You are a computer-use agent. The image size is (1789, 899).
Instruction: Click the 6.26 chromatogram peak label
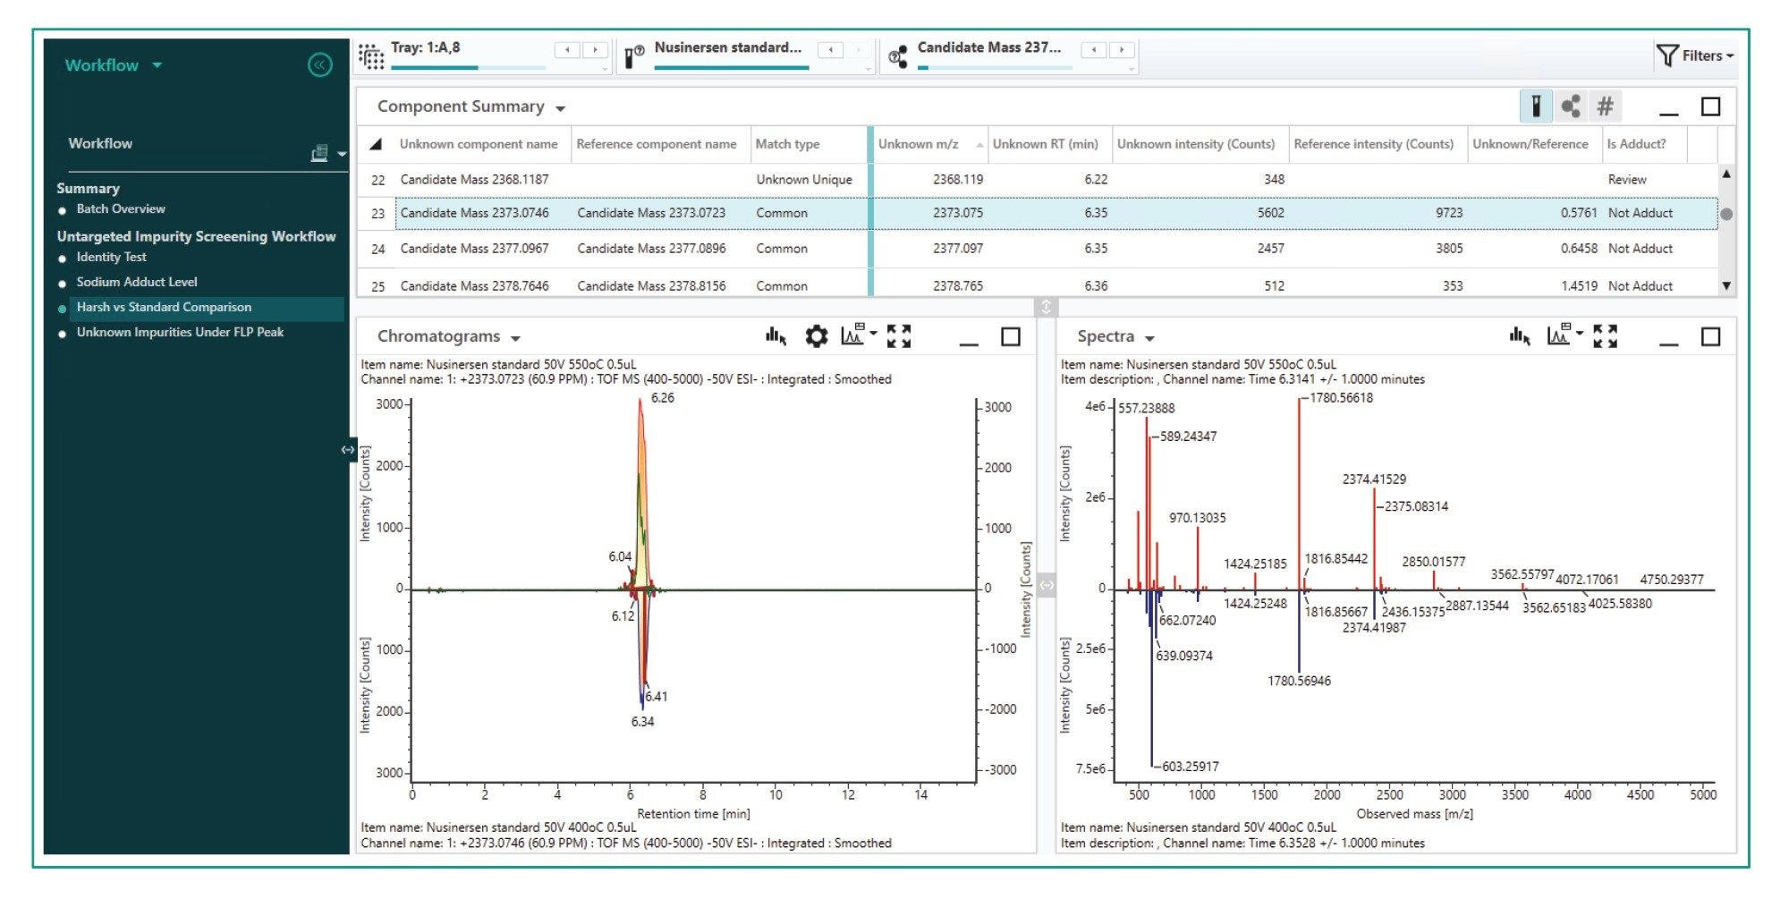pyautogui.click(x=662, y=398)
